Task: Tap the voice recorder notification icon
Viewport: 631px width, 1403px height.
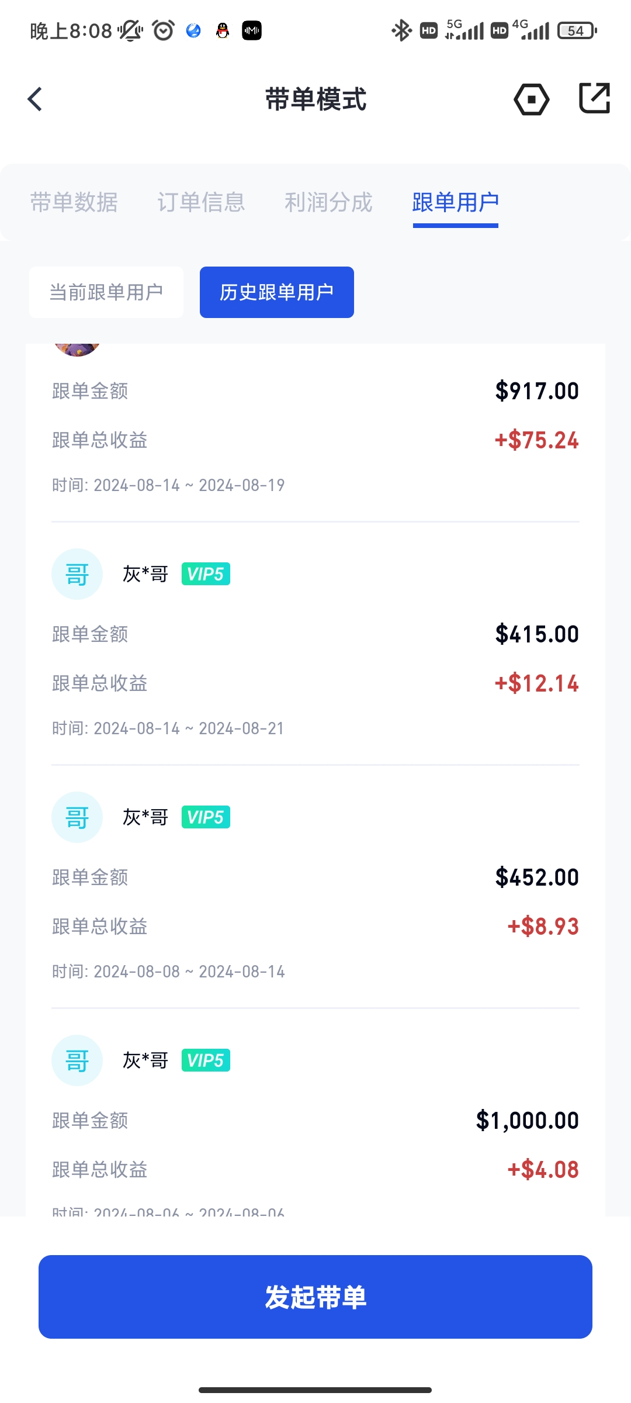Action: point(252,30)
